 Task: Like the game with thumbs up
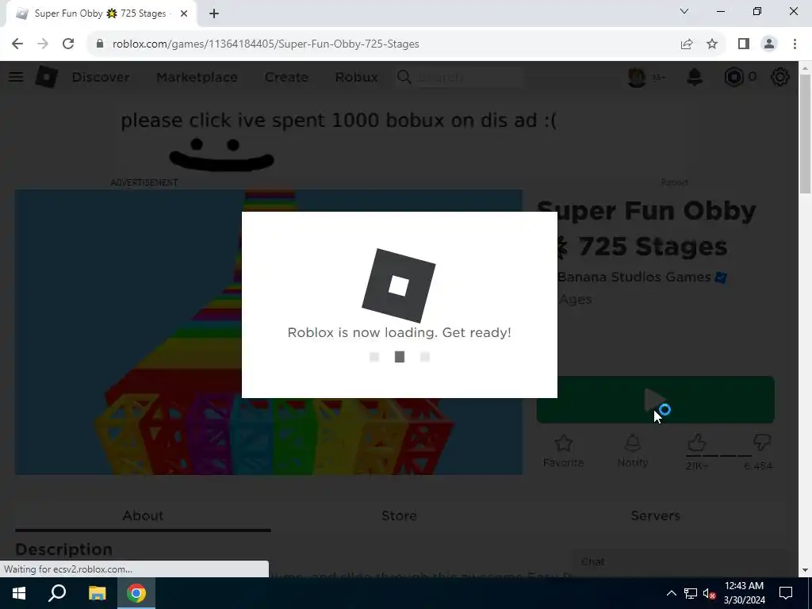[x=696, y=444]
